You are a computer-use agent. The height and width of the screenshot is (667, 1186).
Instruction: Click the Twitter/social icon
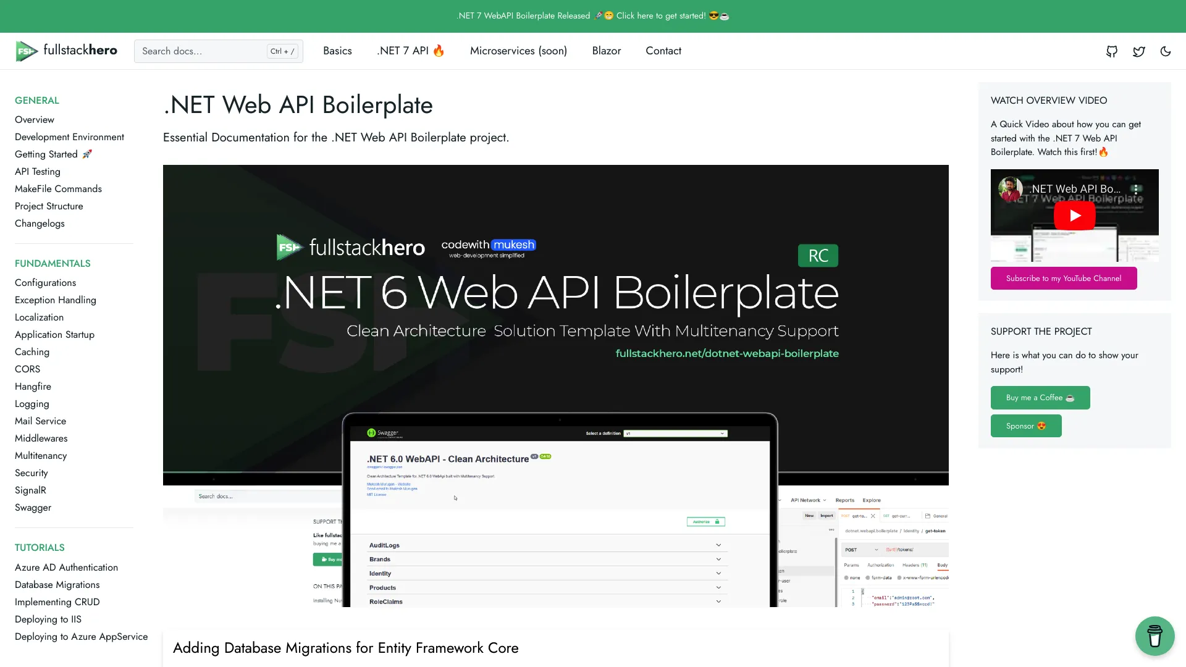[x=1139, y=51]
